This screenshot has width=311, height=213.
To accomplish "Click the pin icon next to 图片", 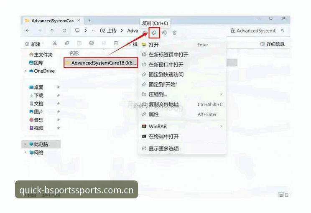I will [x=59, y=112].
